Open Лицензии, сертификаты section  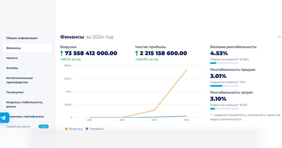(x=26, y=117)
